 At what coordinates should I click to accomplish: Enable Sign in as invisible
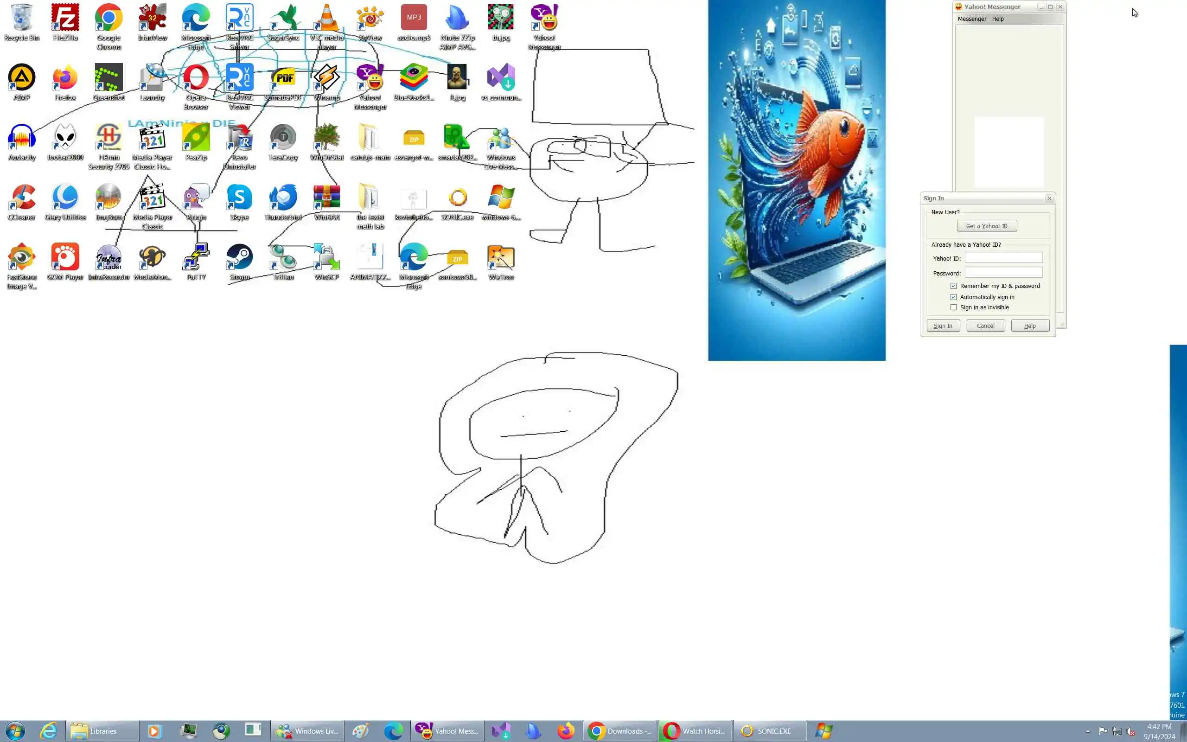(953, 307)
